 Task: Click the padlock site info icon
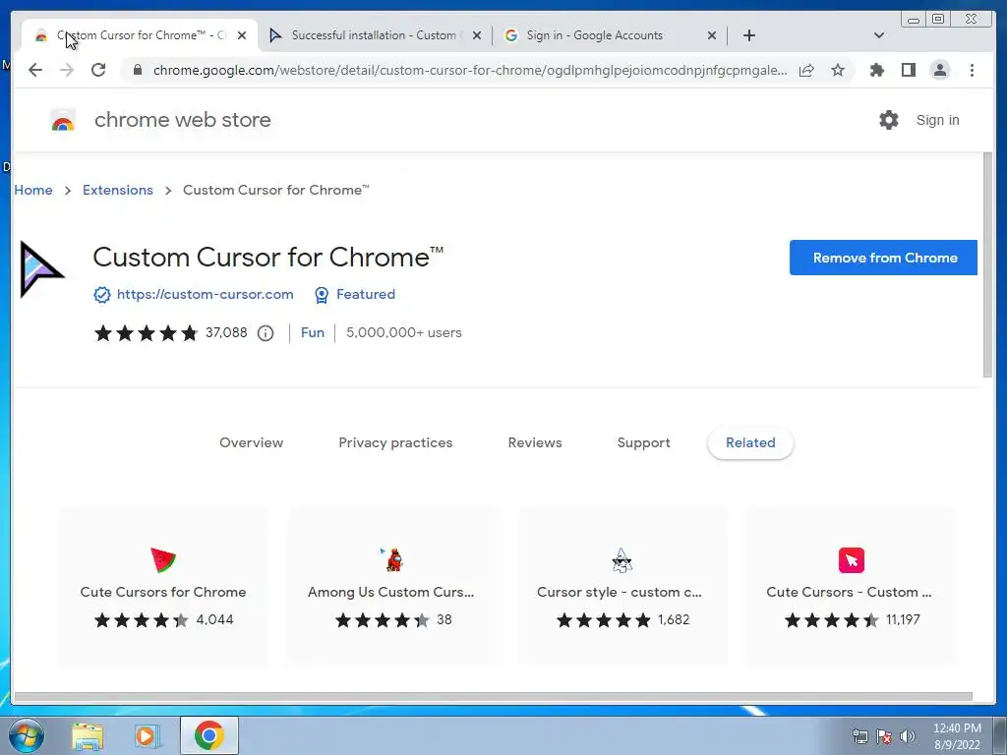[137, 70]
